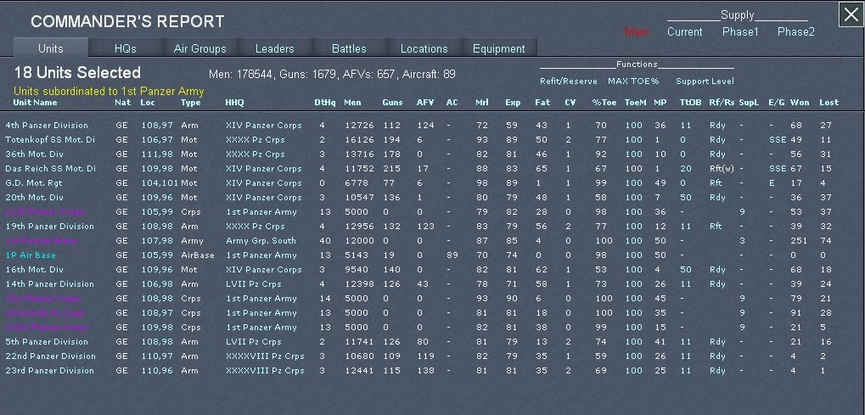
Task: Choose the Phase2 supply option
Action: point(795,32)
